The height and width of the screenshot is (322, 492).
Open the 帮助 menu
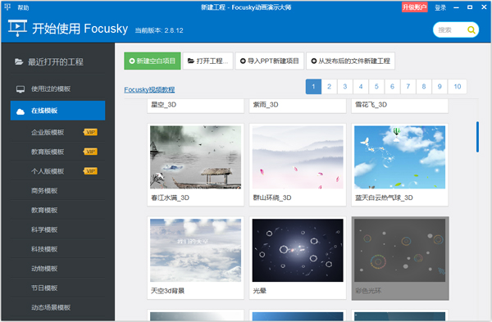click(23, 7)
